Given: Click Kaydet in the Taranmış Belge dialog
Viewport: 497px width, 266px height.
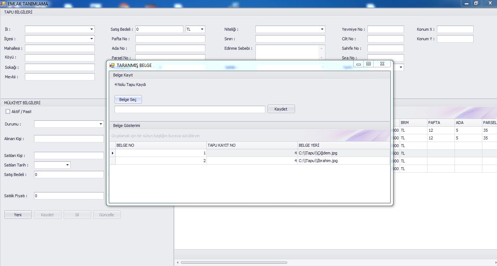Looking at the screenshot, I should pos(281,109).
